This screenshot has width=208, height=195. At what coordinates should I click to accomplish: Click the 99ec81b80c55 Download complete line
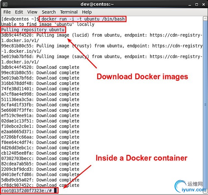click(40, 72)
